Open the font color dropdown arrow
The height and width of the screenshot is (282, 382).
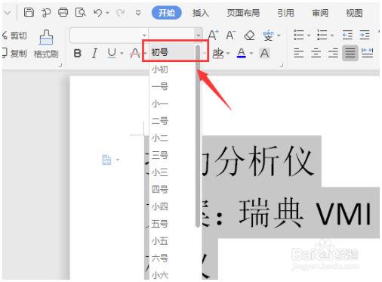coord(251,54)
